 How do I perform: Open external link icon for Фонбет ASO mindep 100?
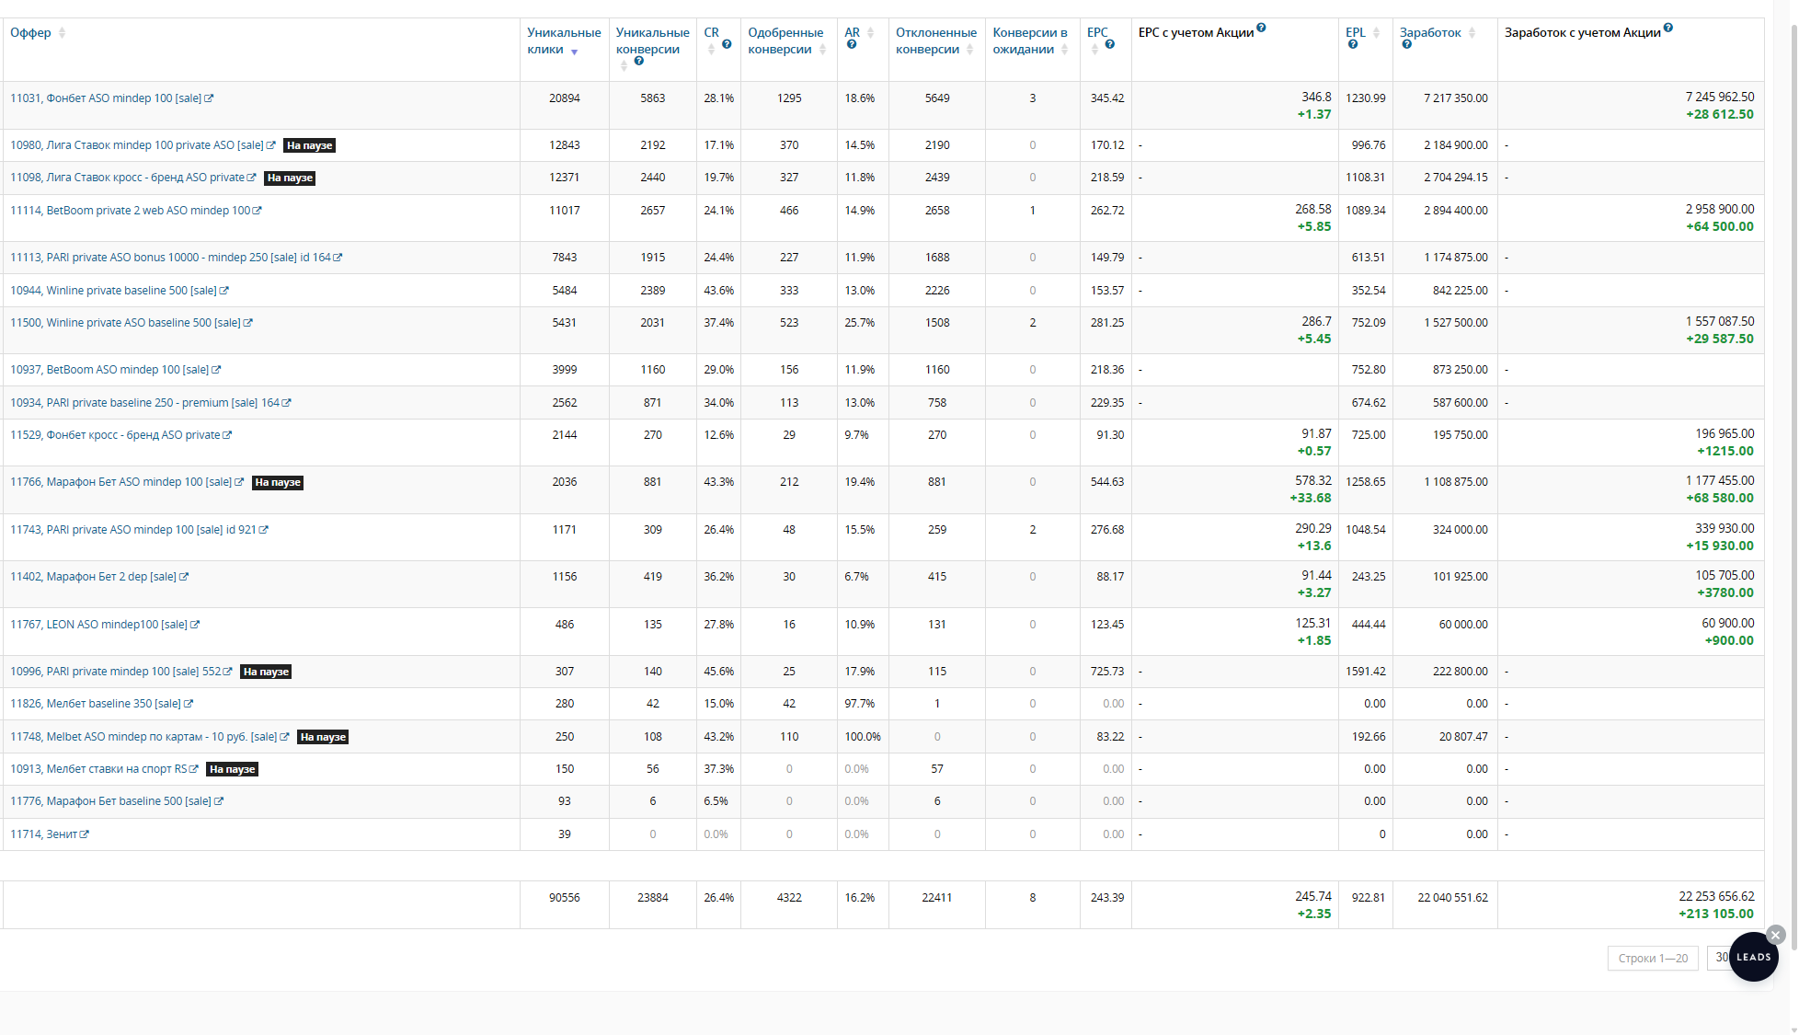[209, 98]
